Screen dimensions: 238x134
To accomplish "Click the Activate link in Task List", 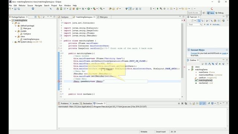I will (216, 25).
